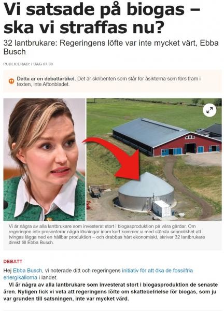Click the silver biogas tank in the photo
The width and height of the screenshot is (224, 311).
[x=146, y=191]
